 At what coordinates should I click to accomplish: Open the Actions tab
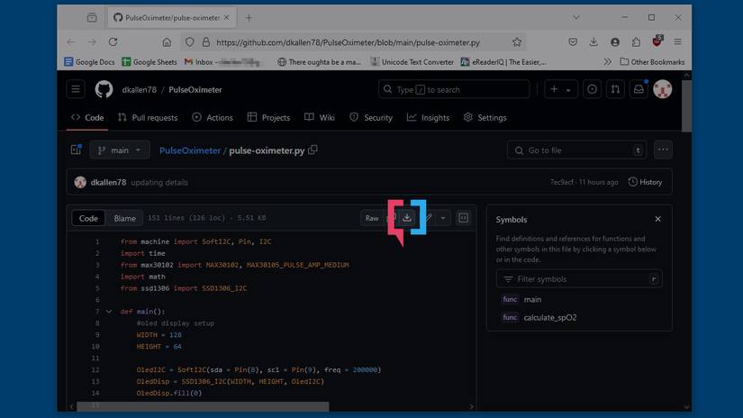tap(213, 117)
